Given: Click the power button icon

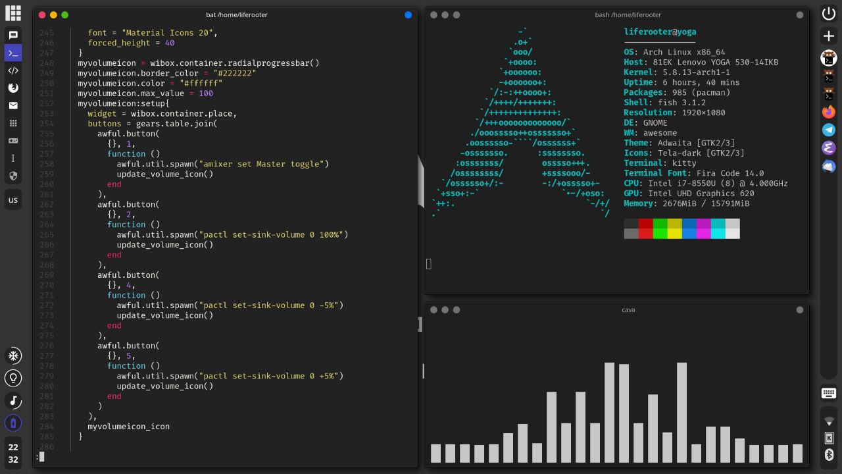Looking at the screenshot, I should point(829,13).
